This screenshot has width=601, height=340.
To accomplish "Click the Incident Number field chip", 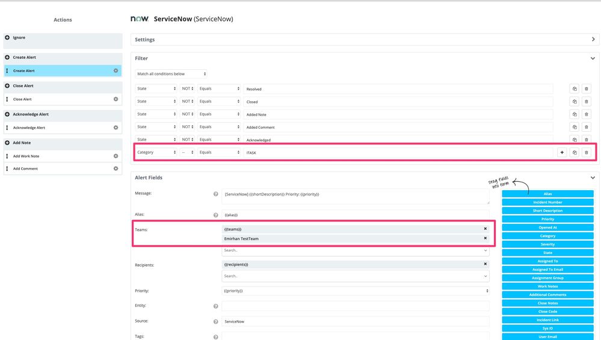I will (547, 202).
